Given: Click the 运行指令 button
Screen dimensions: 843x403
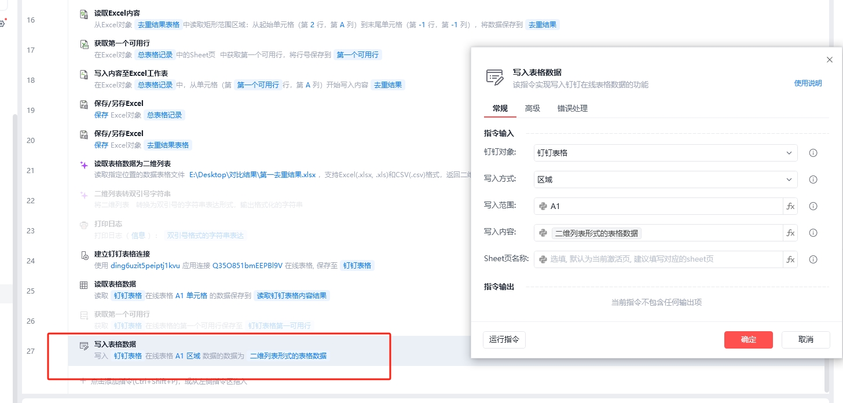Looking at the screenshot, I should [x=504, y=340].
